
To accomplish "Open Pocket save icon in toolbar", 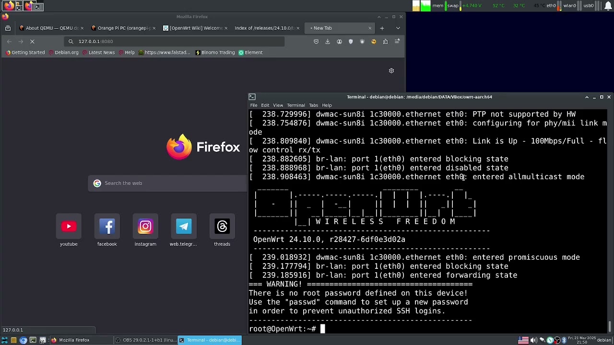I will point(316,42).
